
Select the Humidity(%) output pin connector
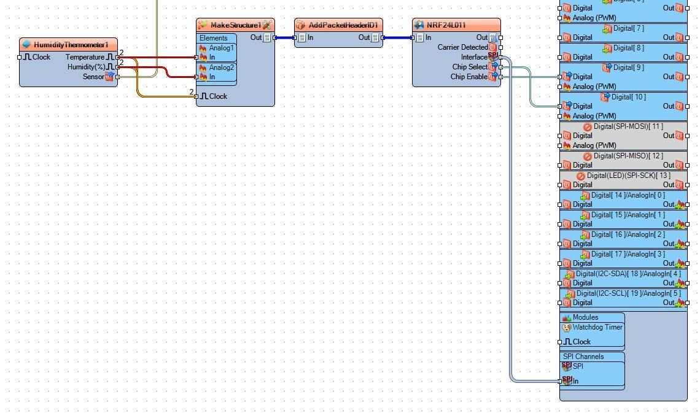[117, 67]
